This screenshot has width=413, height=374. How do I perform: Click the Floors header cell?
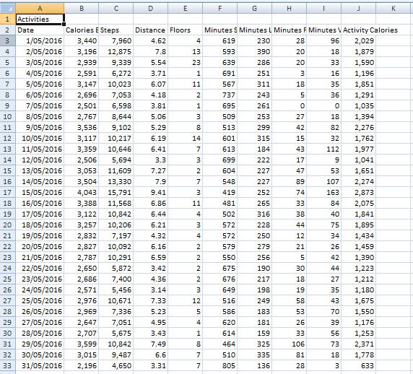click(185, 30)
